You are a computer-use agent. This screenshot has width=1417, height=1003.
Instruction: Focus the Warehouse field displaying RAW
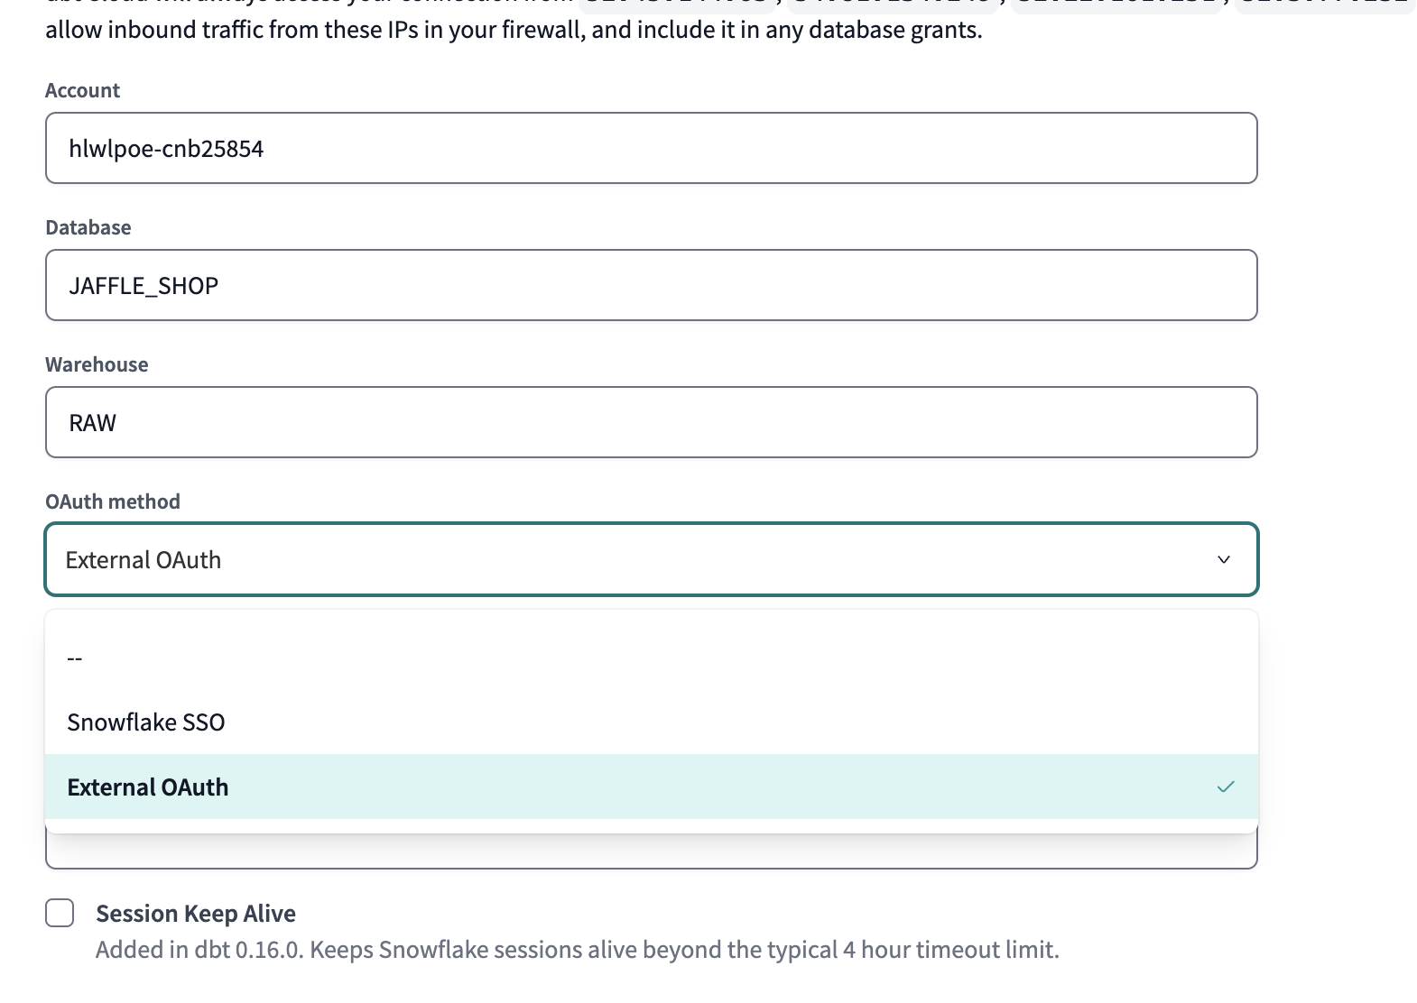[650, 421]
